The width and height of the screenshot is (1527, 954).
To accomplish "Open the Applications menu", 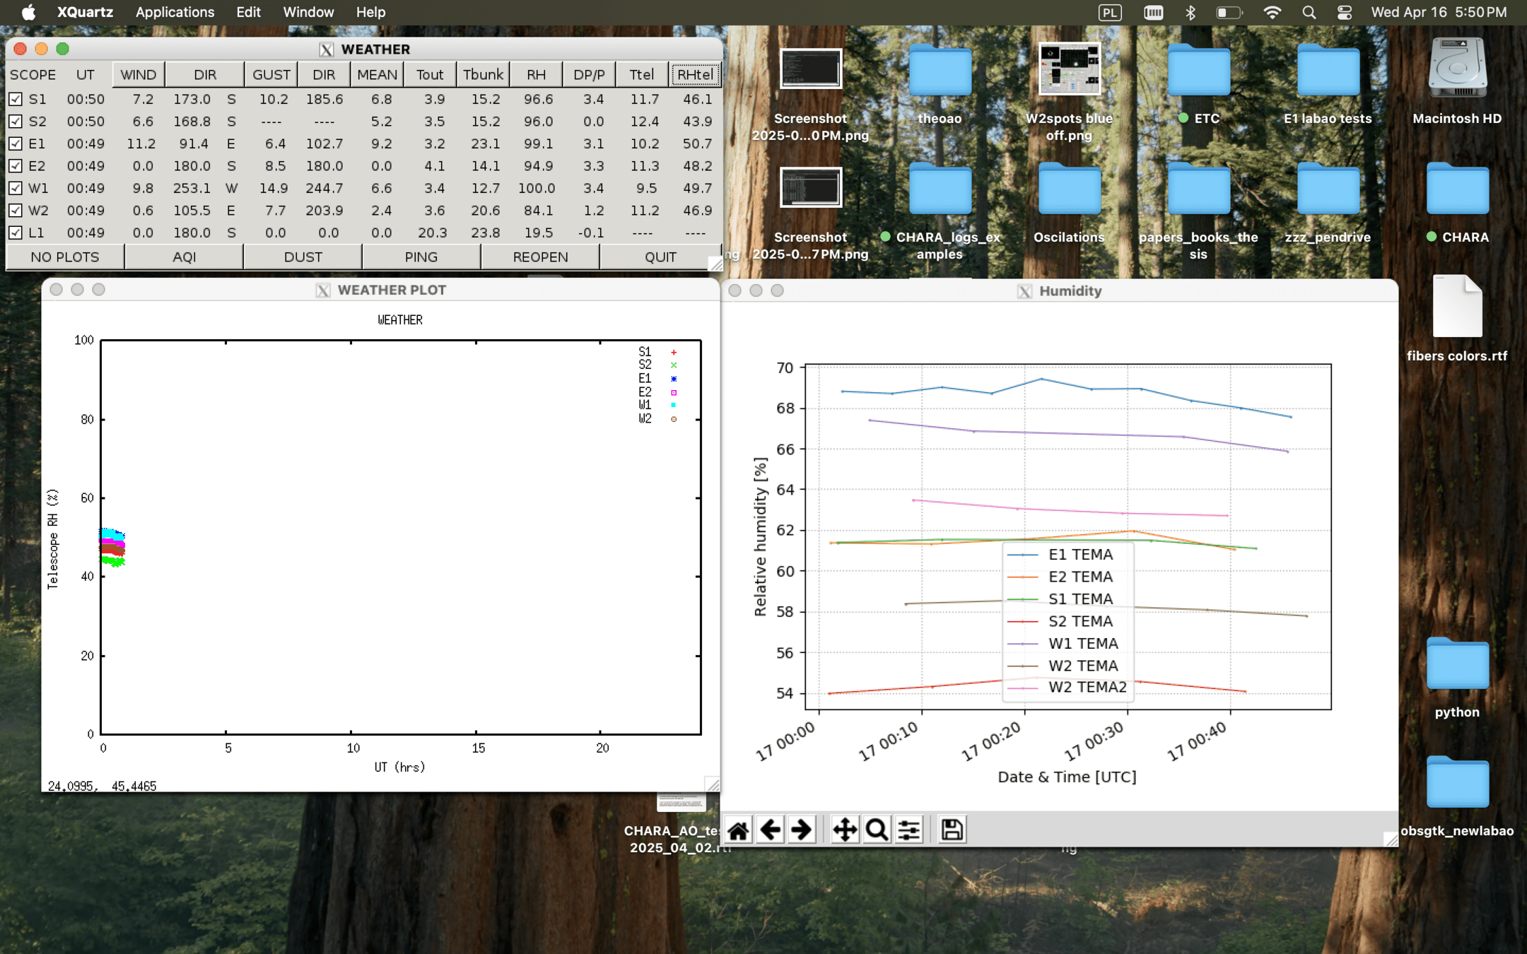I will [175, 12].
